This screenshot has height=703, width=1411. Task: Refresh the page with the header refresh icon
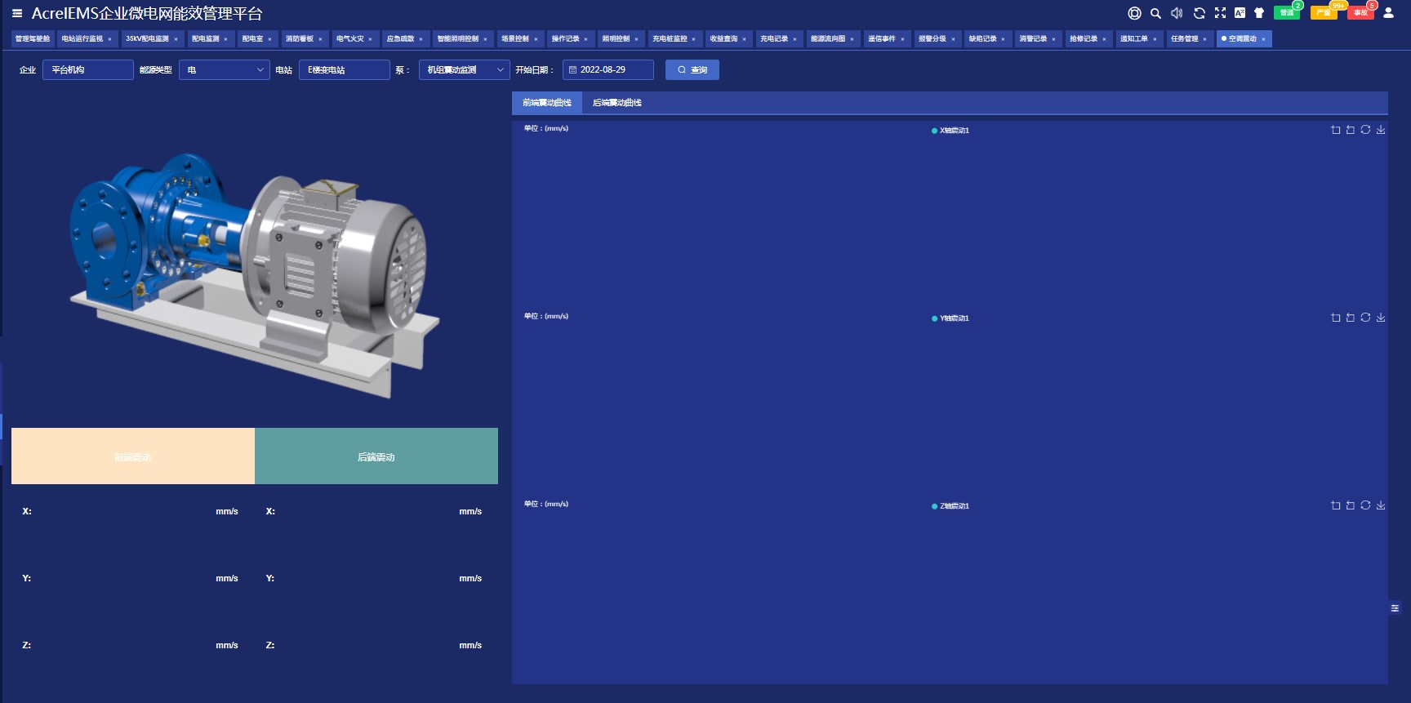(x=1199, y=13)
